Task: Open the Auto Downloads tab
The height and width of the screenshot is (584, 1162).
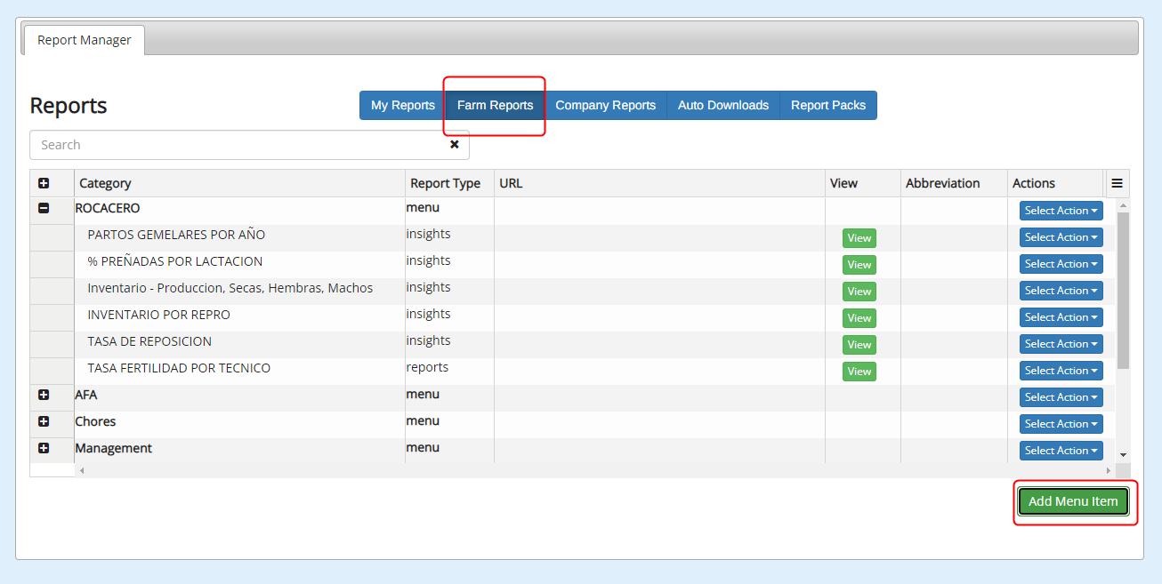Action: 722,105
